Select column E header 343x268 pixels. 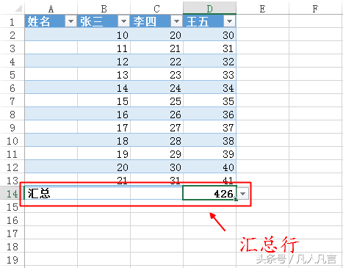(262, 9)
